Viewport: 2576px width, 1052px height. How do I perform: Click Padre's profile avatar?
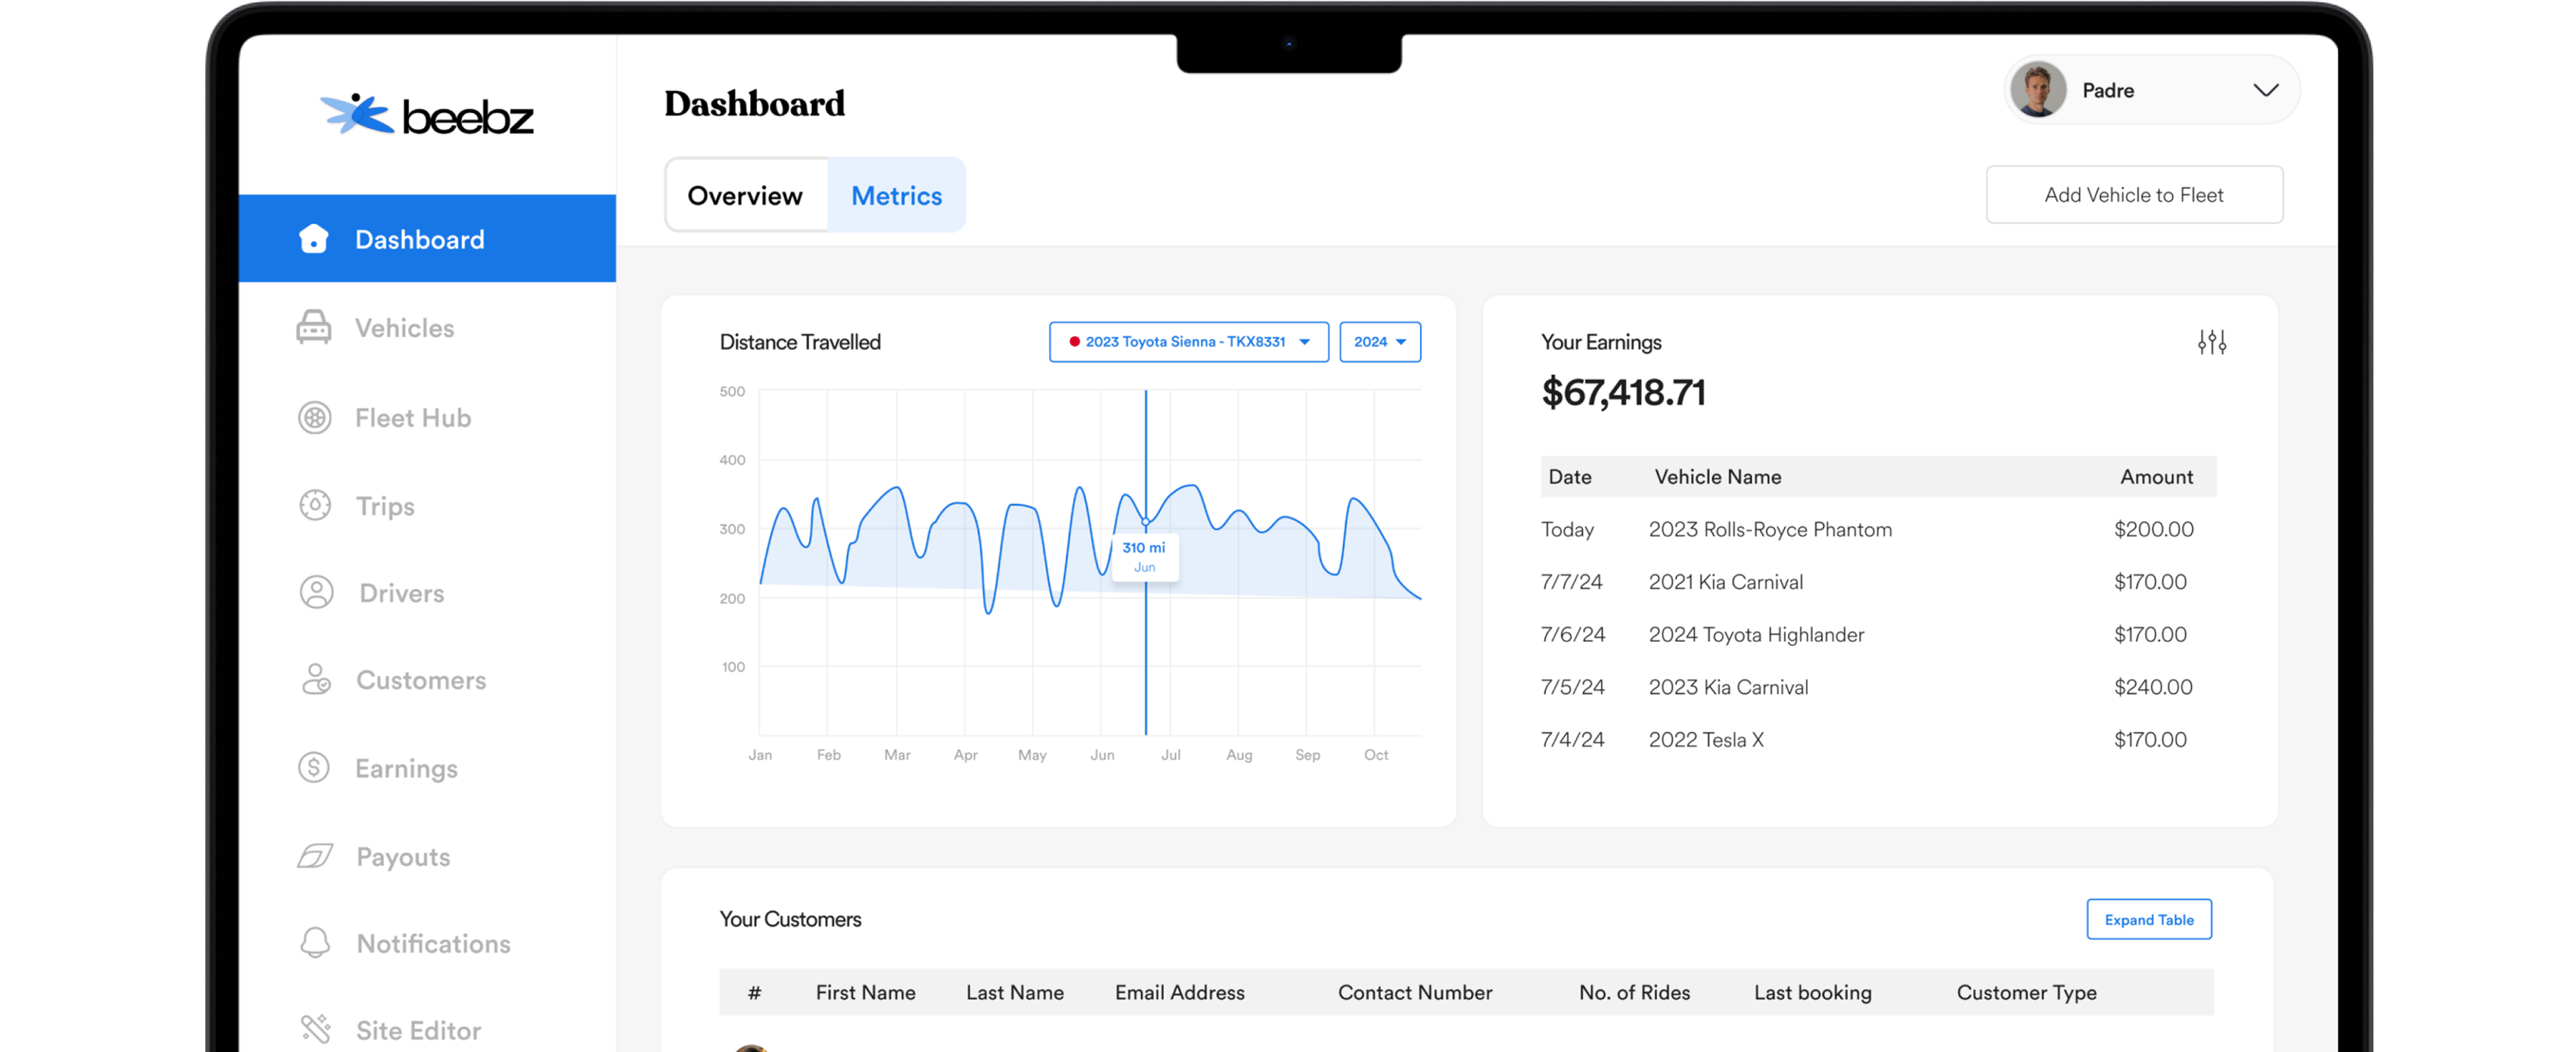pos(2038,89)
